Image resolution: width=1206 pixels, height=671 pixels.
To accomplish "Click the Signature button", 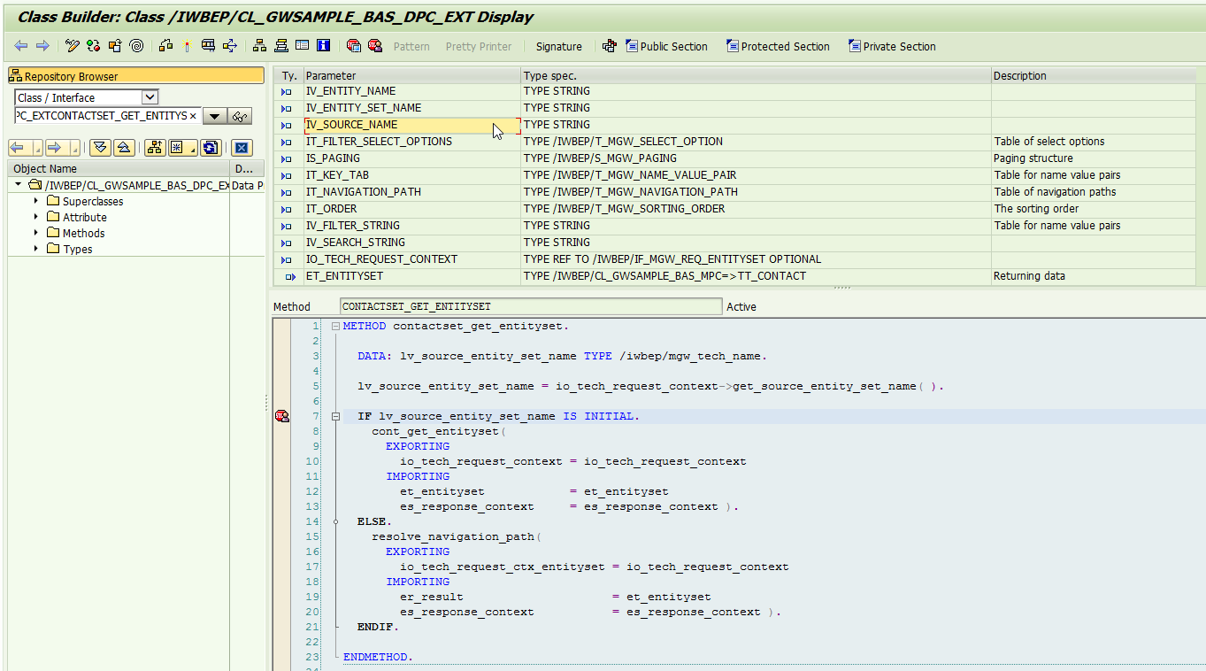I will tap(558, 46).
